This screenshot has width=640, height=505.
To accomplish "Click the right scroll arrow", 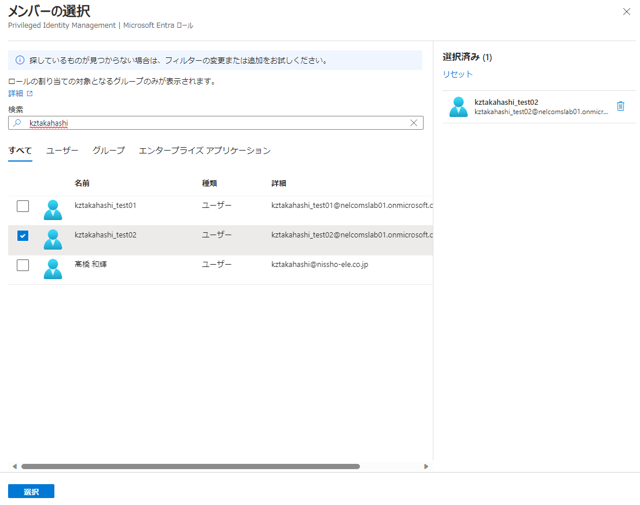I will point(426,466).
